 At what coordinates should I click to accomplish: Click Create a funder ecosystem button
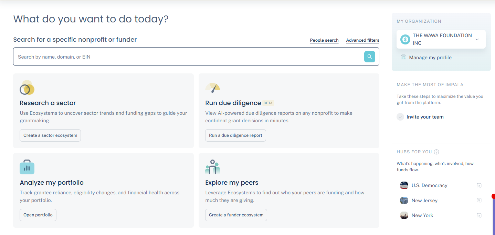click(x=236, y=215)
